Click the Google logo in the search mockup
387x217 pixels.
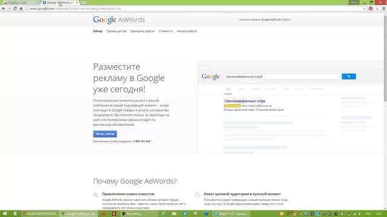tap(210, 77)
